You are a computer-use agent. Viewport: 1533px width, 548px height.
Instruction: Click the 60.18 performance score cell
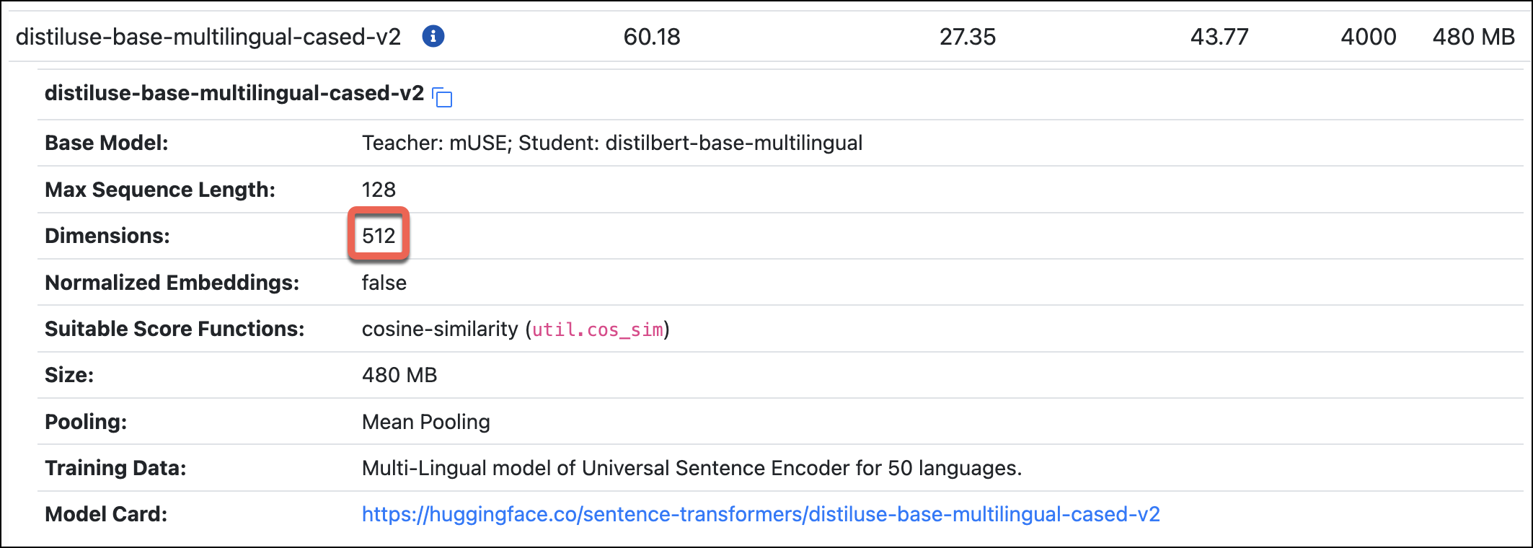tap(650, 37)
